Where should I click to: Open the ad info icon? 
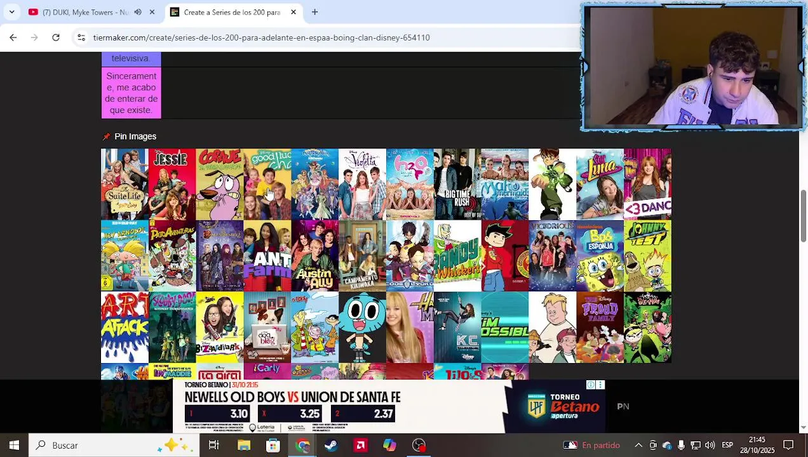point(591,385)
